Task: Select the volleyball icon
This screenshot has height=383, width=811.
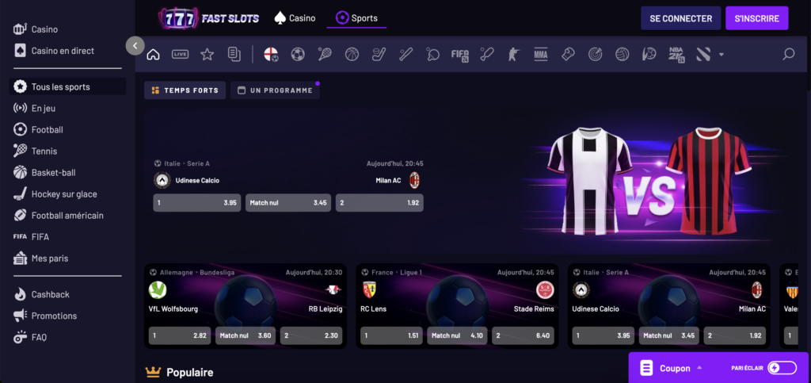Action: (x=623, y=54)
